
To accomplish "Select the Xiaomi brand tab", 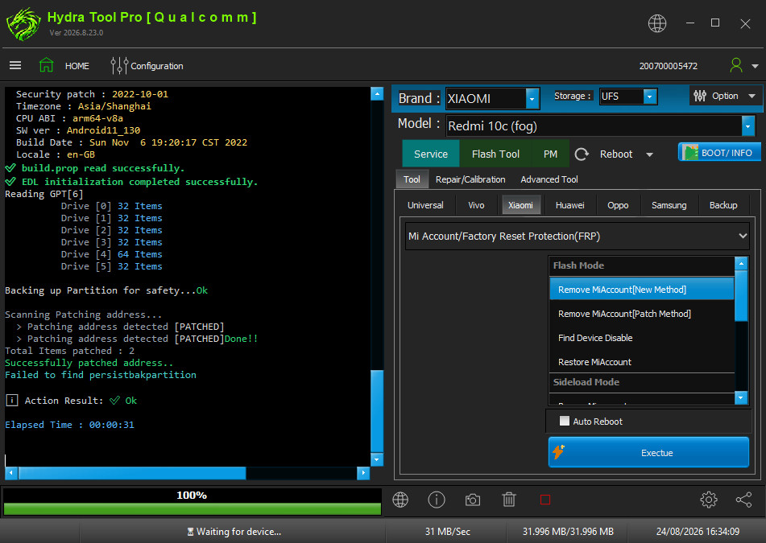I will [521, 205].
